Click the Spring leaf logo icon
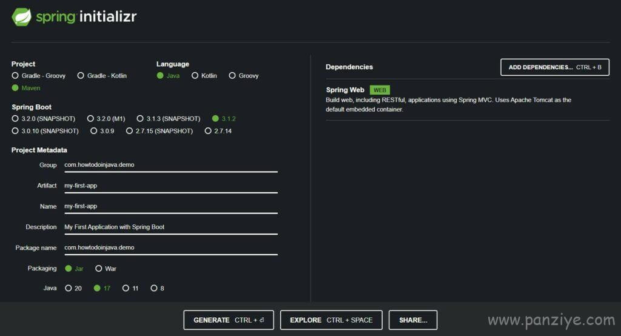Screen dimensions: 621x336 pyautogui.click(x=21, y=16)
